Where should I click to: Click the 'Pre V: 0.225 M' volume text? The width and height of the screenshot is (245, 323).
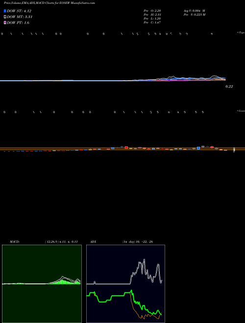pos(194,15)
